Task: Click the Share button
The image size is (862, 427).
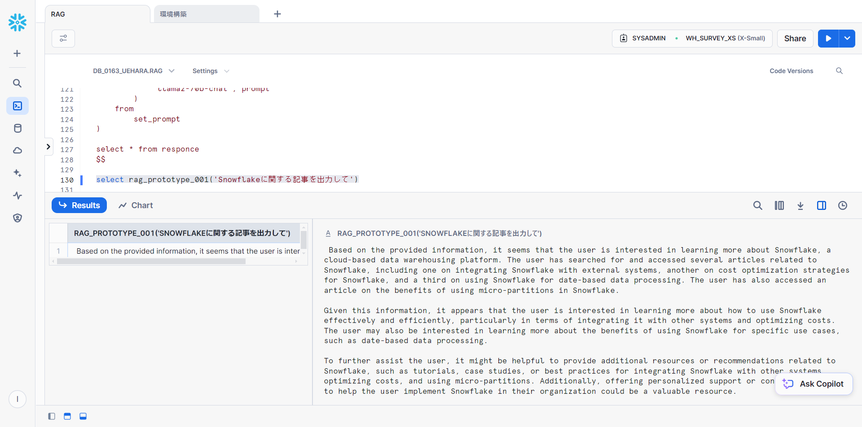Action: pos(795,39)
